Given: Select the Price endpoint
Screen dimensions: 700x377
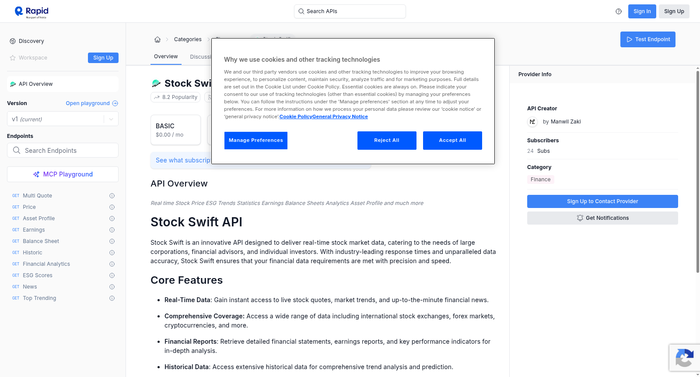Looking at the screenshot, I should (29, 207).
